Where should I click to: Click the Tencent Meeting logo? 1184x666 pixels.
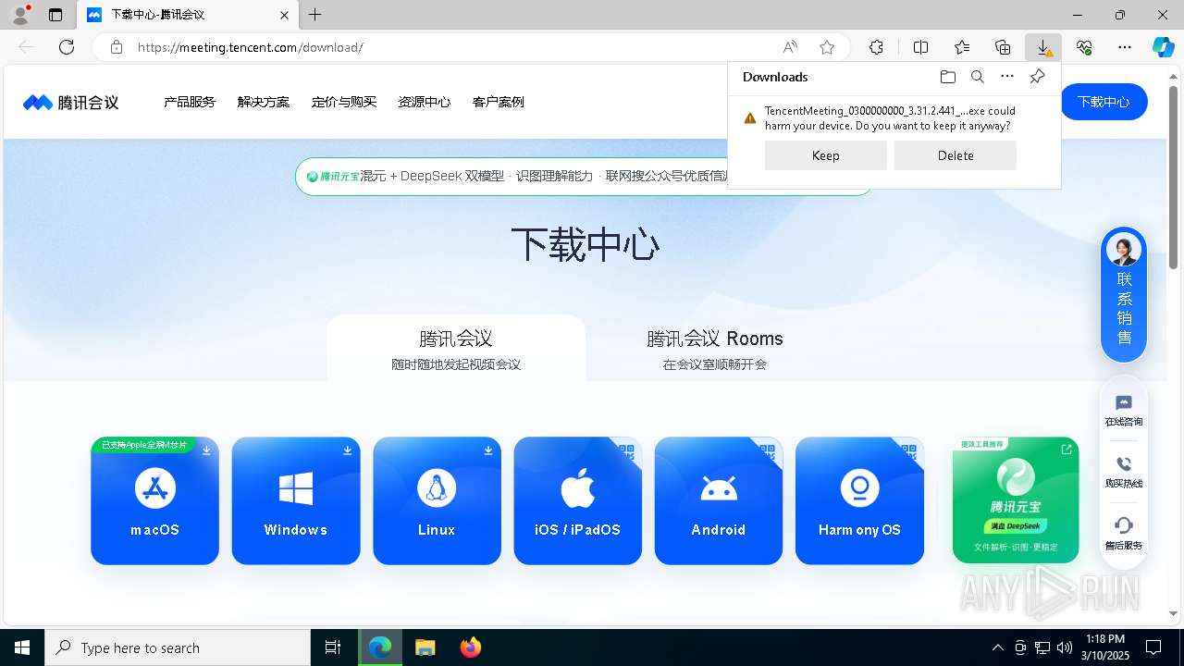tap(71, 102)
